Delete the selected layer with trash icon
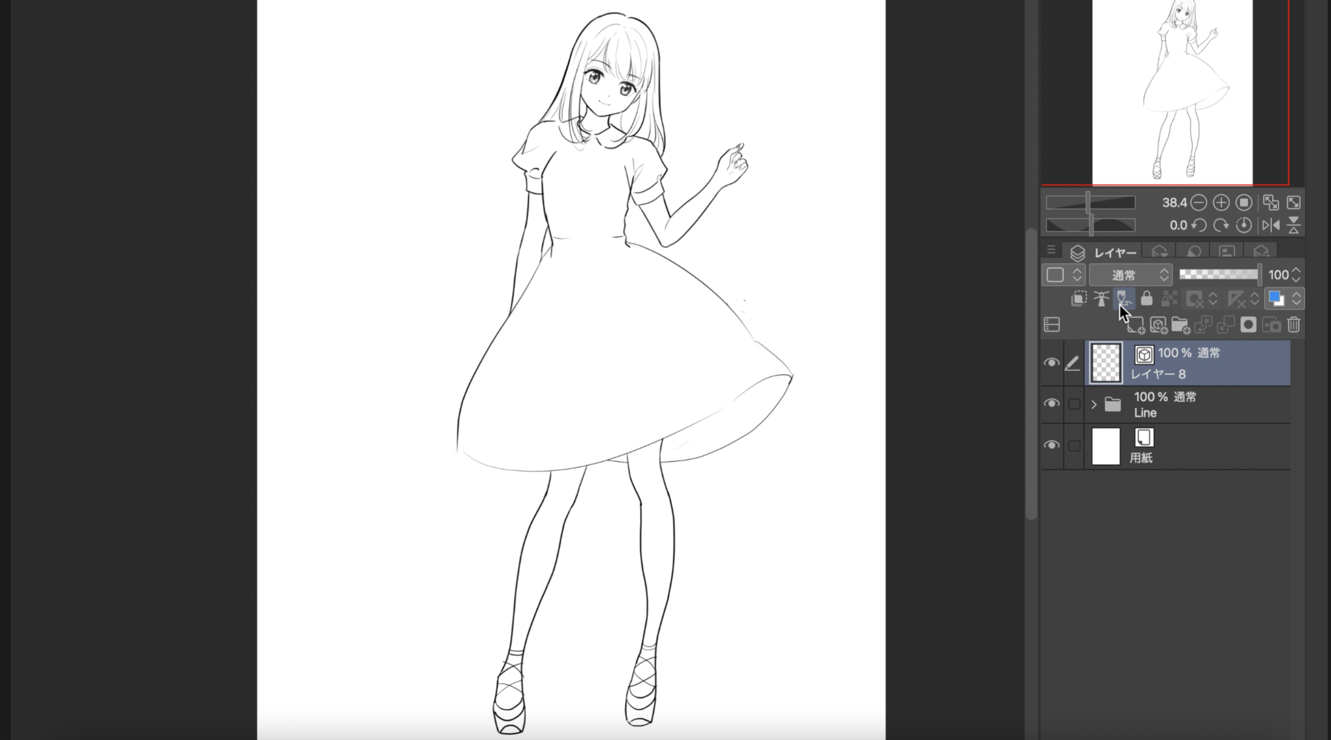The width and height of the screenshot is (1331, 740). [1293, 325]
